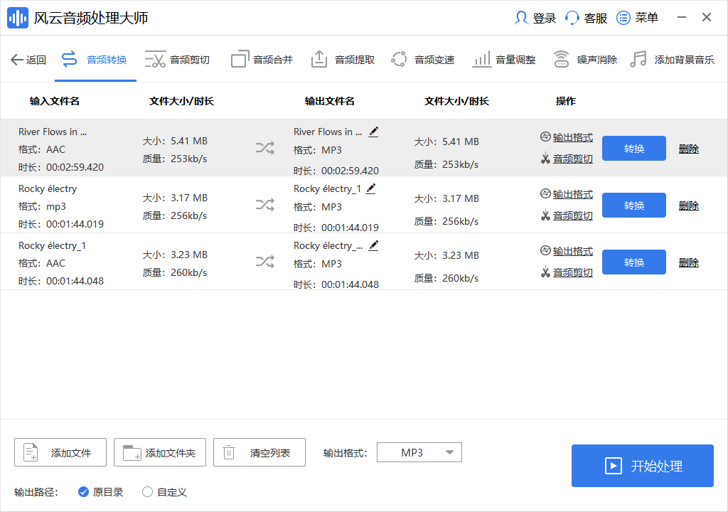The width and height of the screenshot is (728, 512).
Task: Click the 开始处理 start button
Action: tap(642, 466)
